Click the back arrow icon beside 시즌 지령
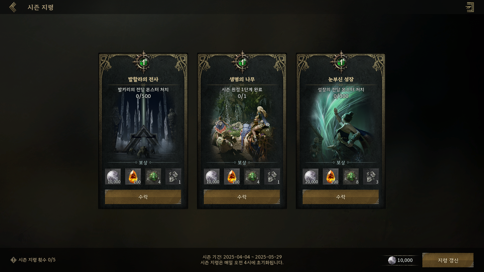 [x=13, y=7]
